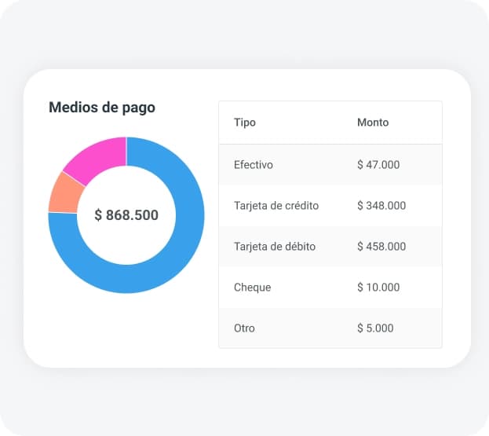Screen dimensions: 489x436
Task: Click the Medios de pago title
Action: [x=102, y=108]
